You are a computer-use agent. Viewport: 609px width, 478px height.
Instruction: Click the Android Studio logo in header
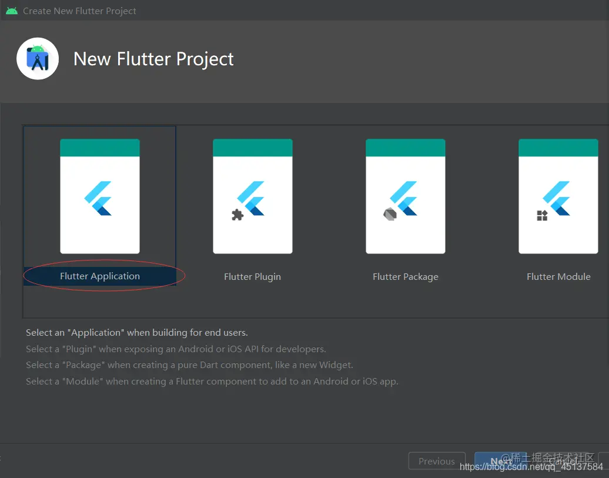(x=38, y=59)
